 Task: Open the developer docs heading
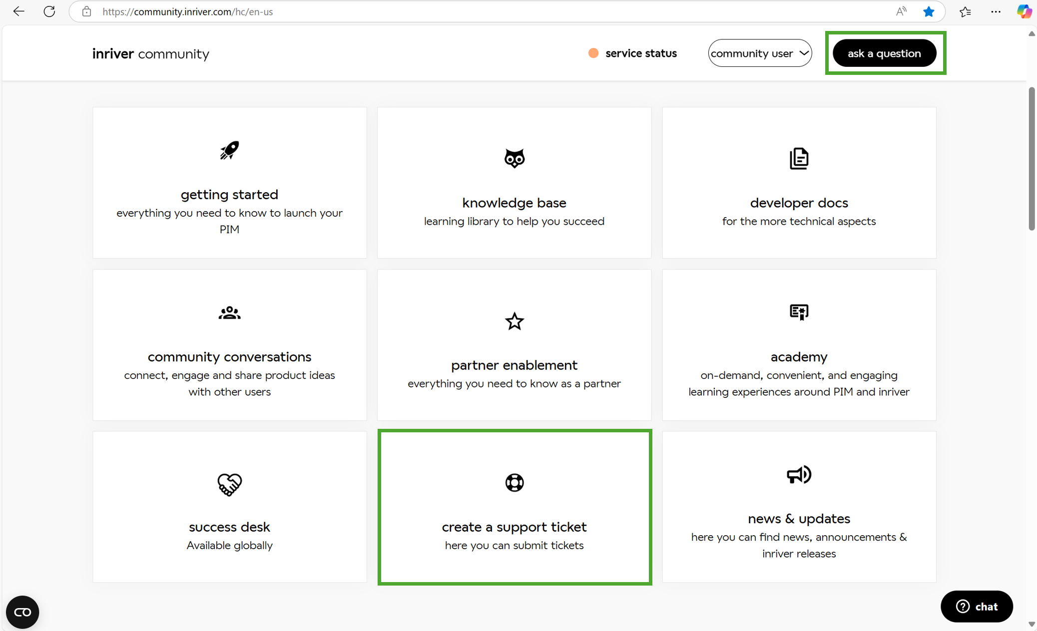799,203
